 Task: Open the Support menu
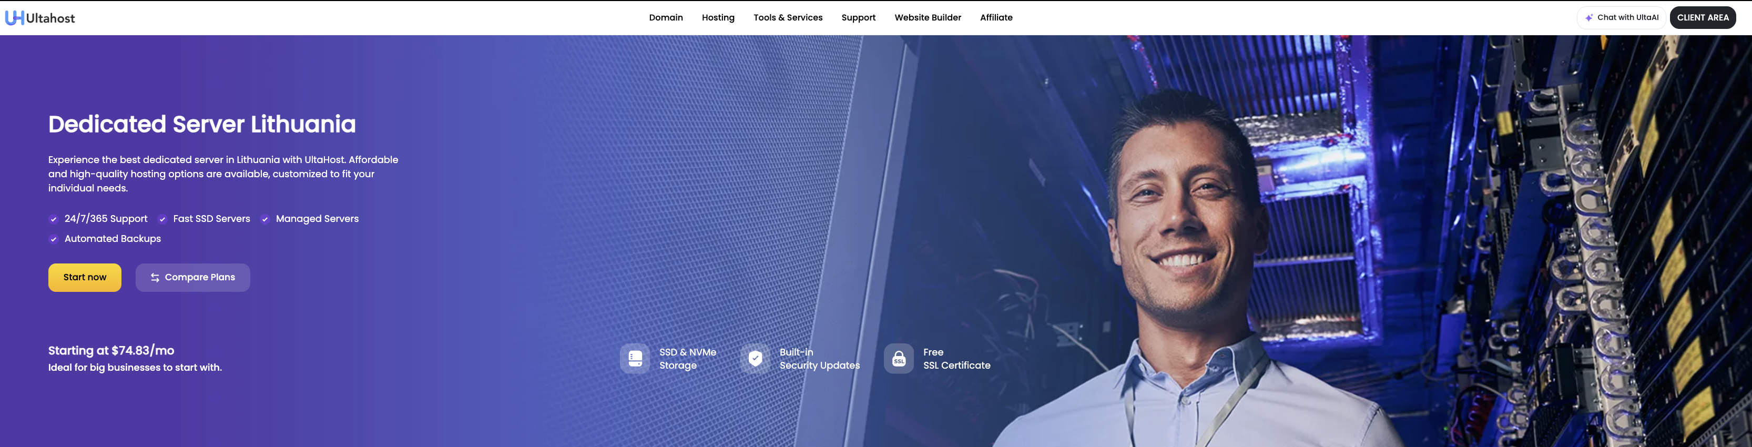point(858,18)
